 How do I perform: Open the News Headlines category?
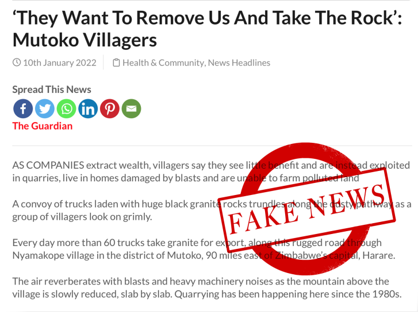point(239,63)
